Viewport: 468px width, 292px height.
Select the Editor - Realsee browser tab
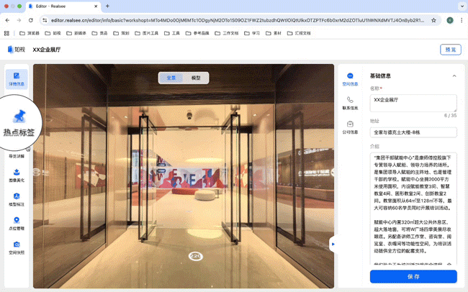point(63,6)
